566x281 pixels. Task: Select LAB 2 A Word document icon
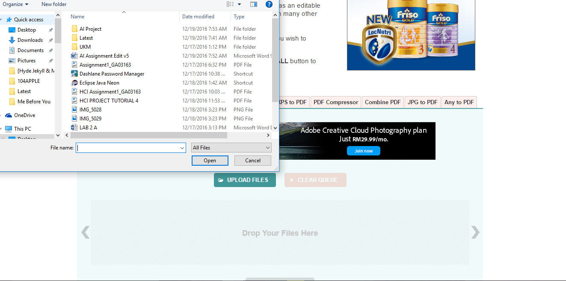[x=74, y=128]
